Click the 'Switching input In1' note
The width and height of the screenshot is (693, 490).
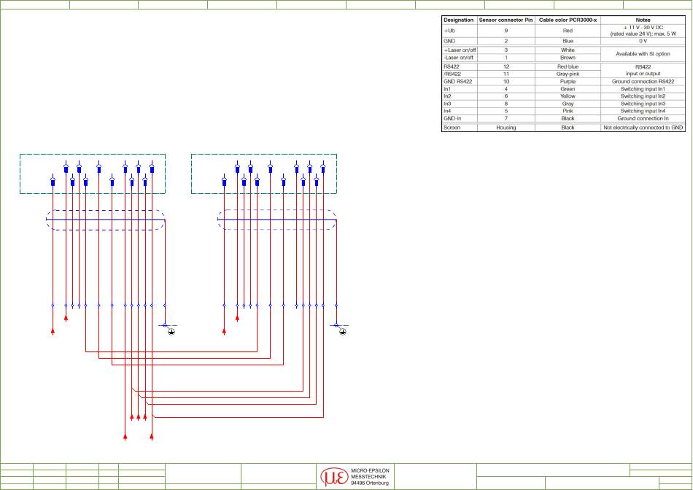click(643, 89)
